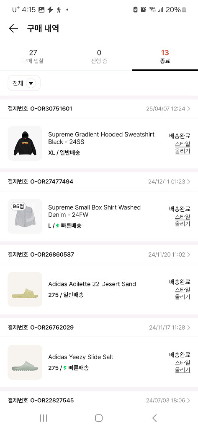Tap the 95점 badge on the denim shirt
Image resolution: width=198 pixels, height=430 pixels.
[18, 206]
